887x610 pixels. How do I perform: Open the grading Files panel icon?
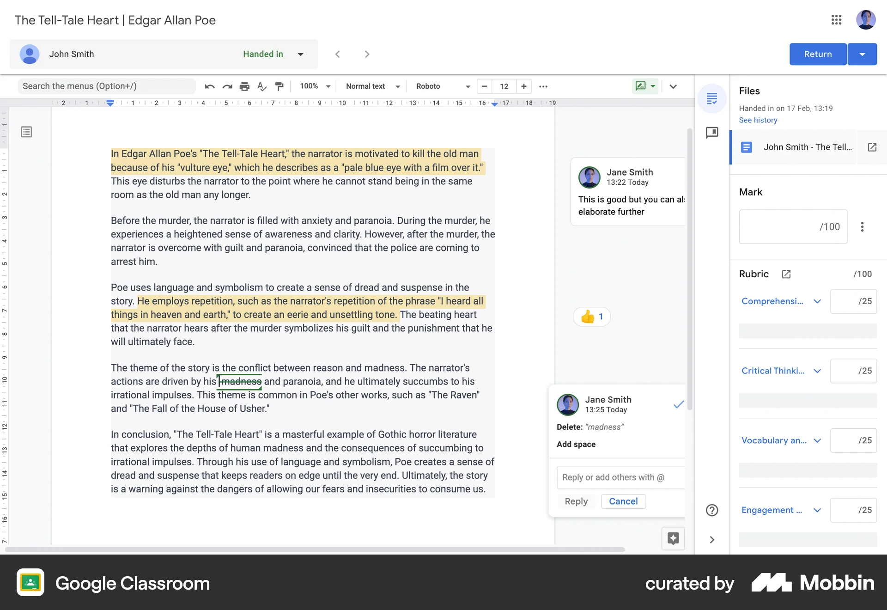coord(712,98)
